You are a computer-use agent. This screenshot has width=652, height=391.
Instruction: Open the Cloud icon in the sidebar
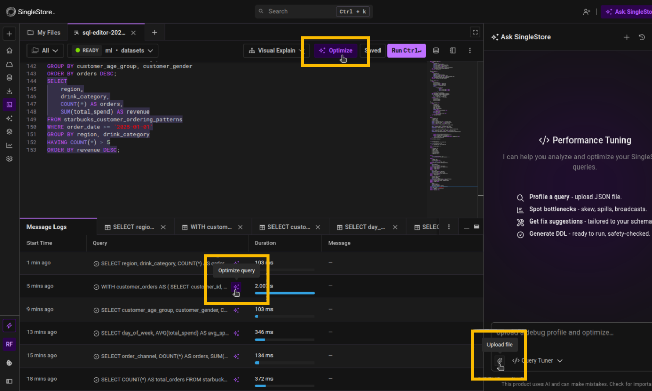pyautogui.click(x=9, y=64)
